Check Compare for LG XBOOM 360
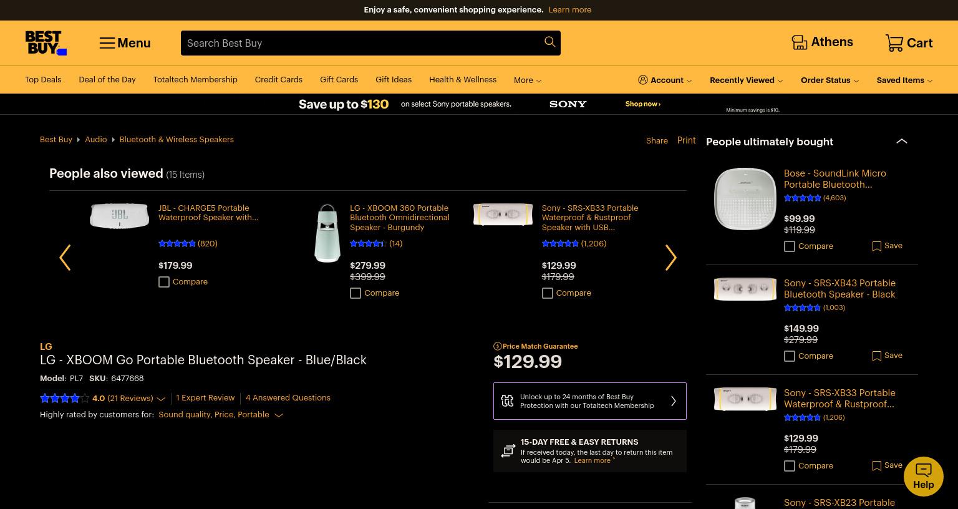Viewport: 958px width, 509px height. 356,293
